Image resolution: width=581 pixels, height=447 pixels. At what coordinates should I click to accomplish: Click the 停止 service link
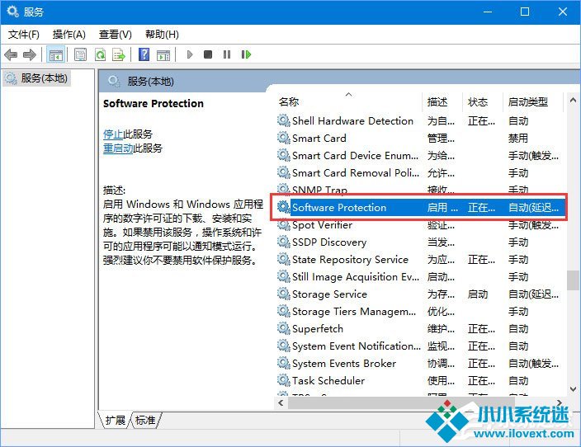tap(113, 134)
